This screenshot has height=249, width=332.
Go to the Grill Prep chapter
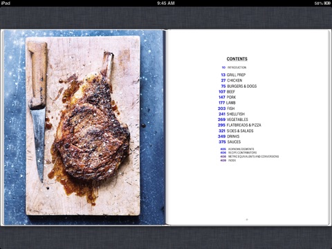233,75
